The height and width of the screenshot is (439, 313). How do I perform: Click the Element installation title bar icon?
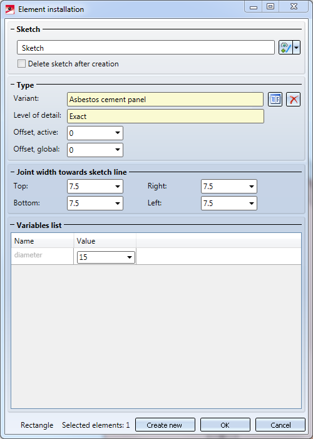click(10, 9)
